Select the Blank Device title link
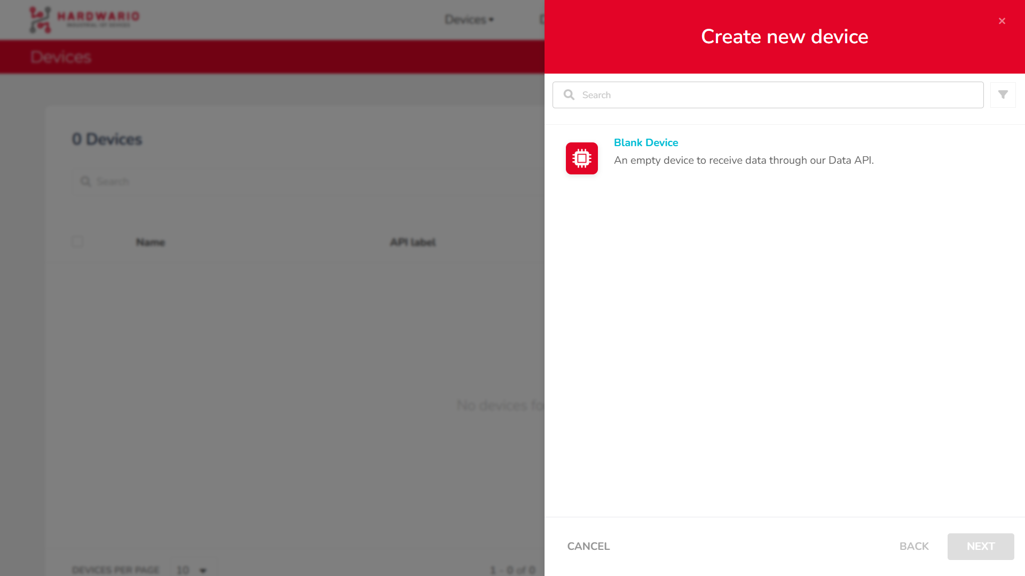Image resolution: width=1025 pixels, height=576 pixels. 645,142
